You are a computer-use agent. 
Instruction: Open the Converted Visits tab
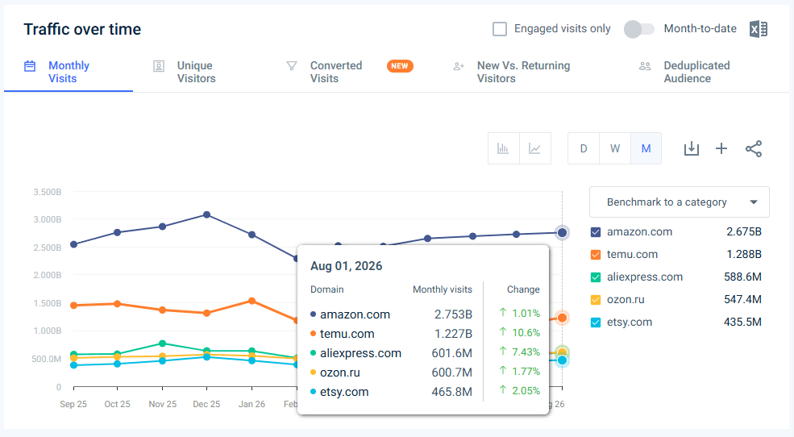(335, 72)
